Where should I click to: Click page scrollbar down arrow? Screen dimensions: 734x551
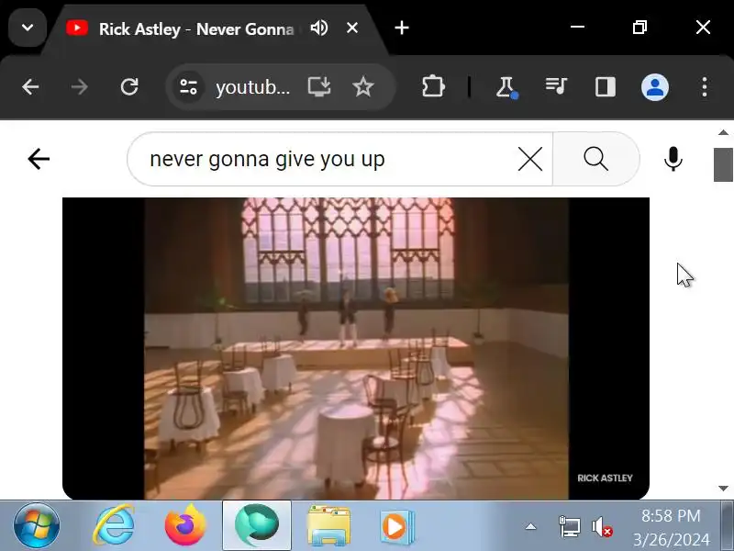tap(723, 489)
